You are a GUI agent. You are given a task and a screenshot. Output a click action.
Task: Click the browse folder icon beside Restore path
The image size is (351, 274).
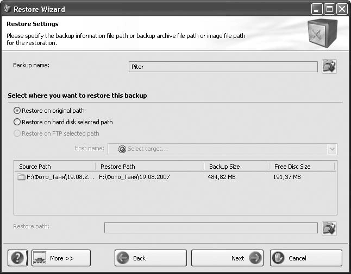click(329, 228)
